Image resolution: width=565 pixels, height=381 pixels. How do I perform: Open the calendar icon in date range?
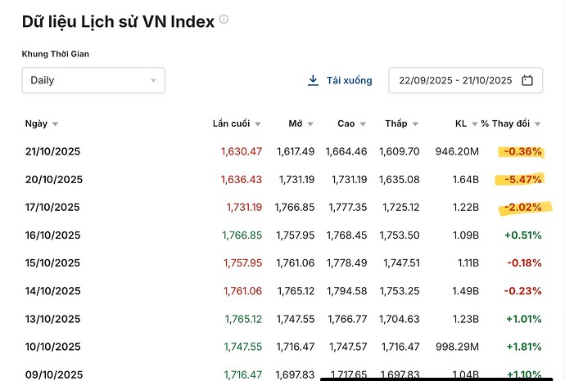point(527,80)
